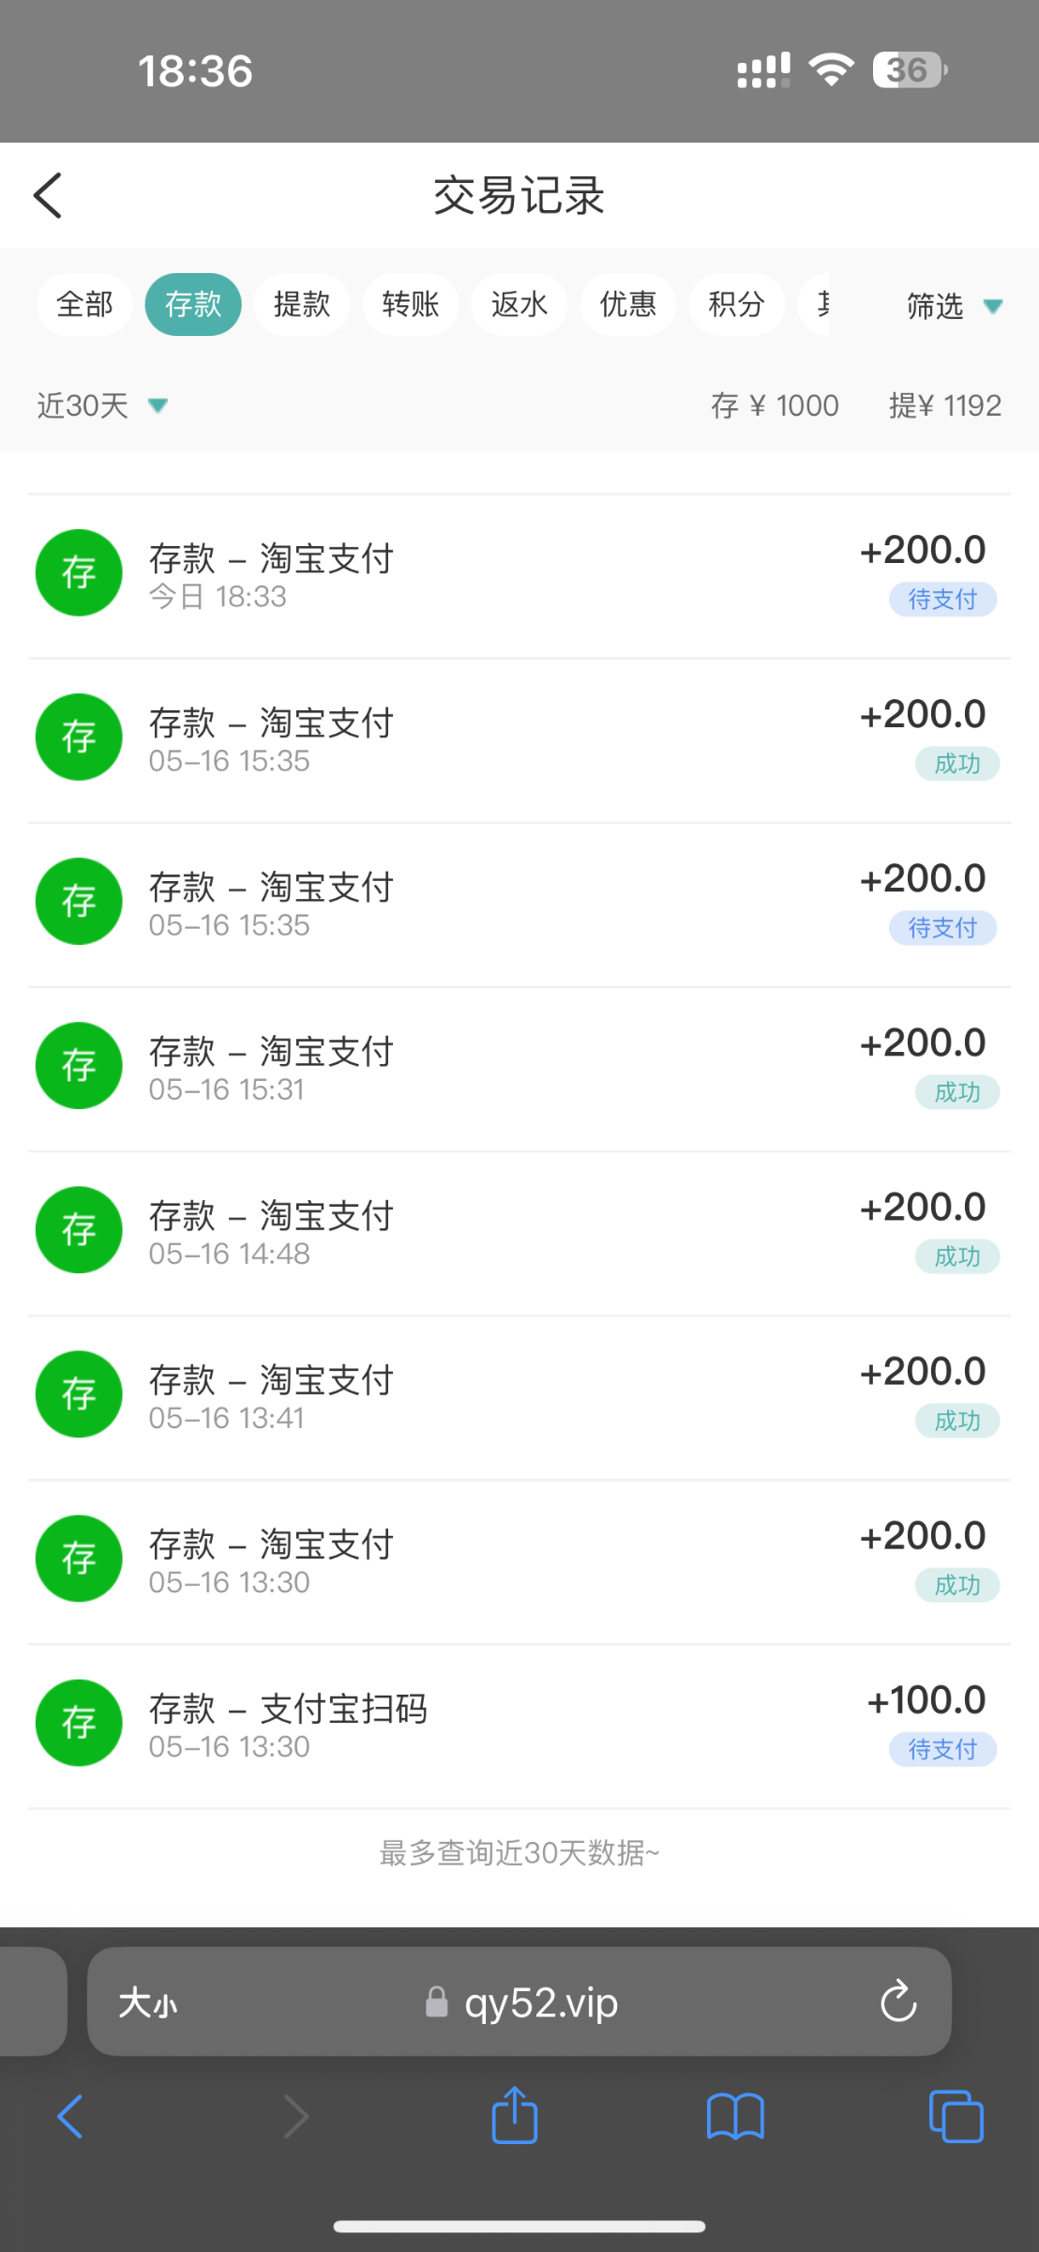Expand the 近30天 date range dropdown
Screen dimensions: 1039x2252
coord(101,405)
